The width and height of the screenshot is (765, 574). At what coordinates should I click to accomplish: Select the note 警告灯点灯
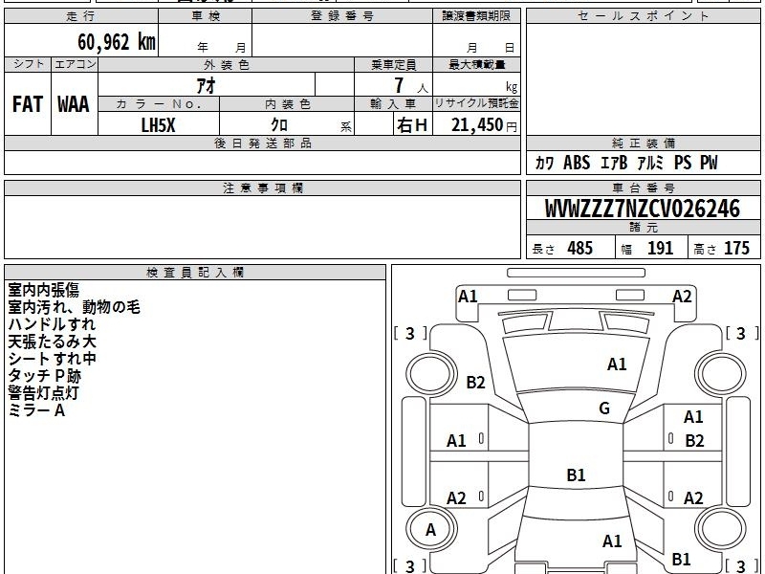43,393
